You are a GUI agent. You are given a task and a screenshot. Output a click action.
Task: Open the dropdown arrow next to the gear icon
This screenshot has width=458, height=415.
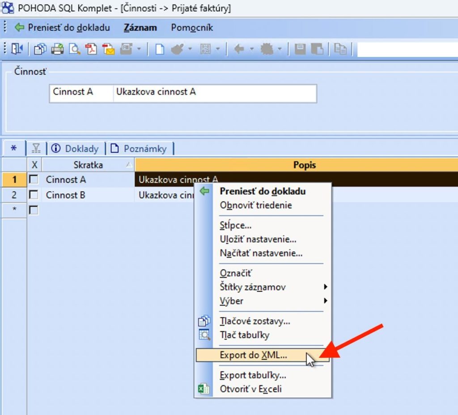[x=280, y=49]
